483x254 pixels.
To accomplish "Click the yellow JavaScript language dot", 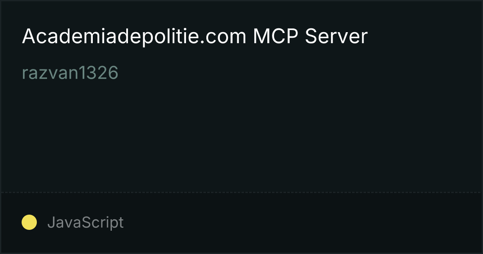I will tap(29, 222).
